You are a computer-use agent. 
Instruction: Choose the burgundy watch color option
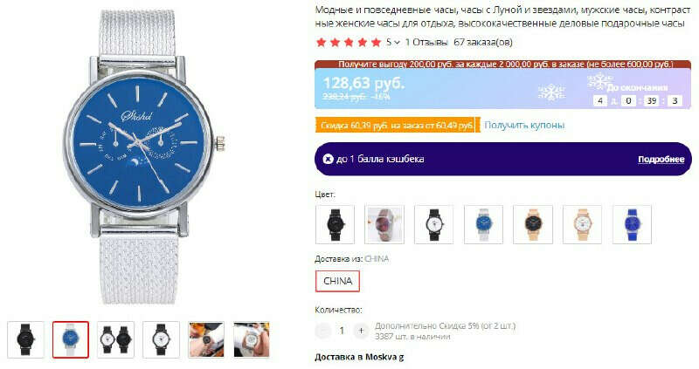[x=384, y=224]
